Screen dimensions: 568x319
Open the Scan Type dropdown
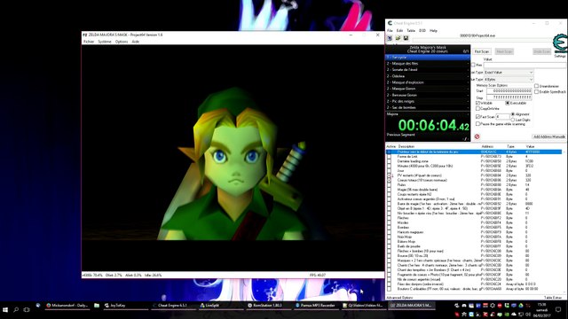coord(509,73)
